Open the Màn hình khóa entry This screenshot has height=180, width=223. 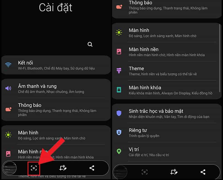click(167, 90)
